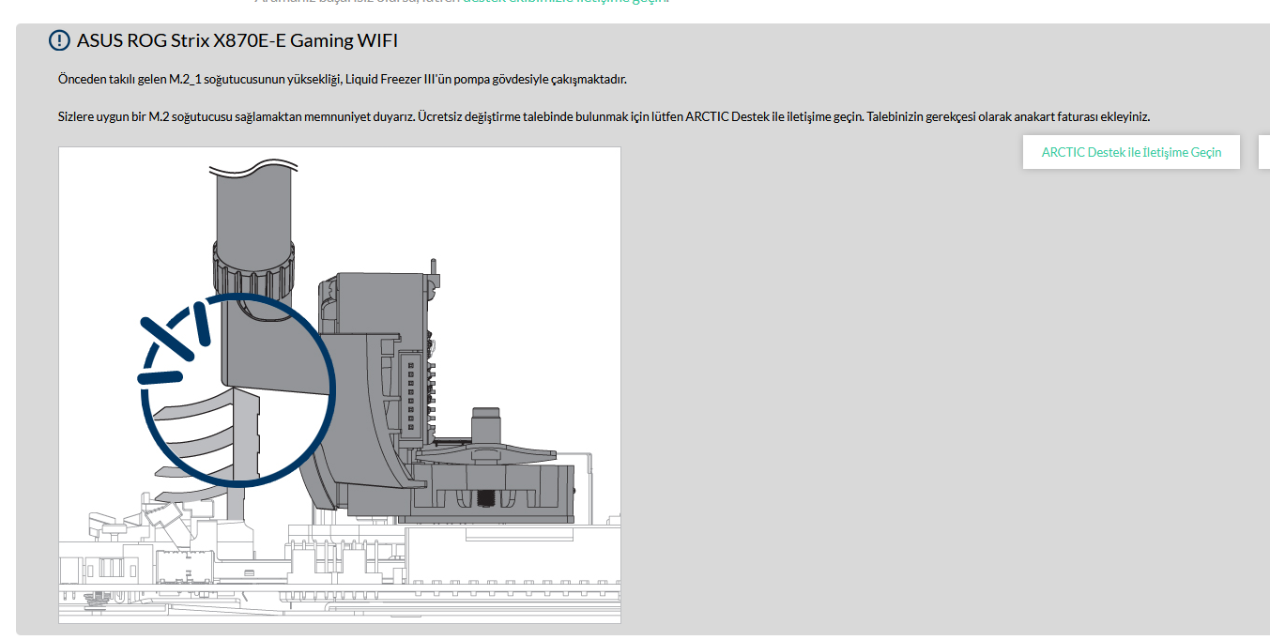The width and height of the screenshot is (1270, 640).
Task: Click the exclamation warning icon beside ASUS heading
Action: tap(59, 40)
